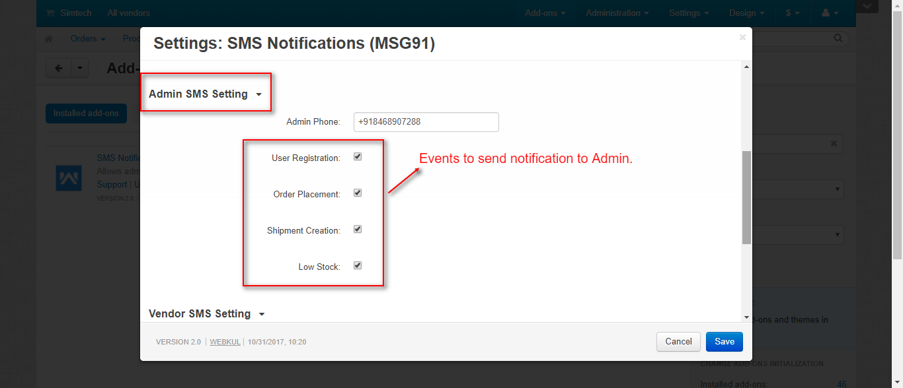Screen dimensions: 903x388
Task: Click the search magnifier icon
Action: click(839, 39)
